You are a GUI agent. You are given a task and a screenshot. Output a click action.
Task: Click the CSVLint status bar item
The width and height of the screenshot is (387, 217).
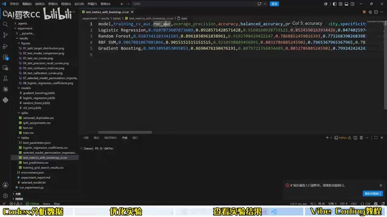click(33, 204)
